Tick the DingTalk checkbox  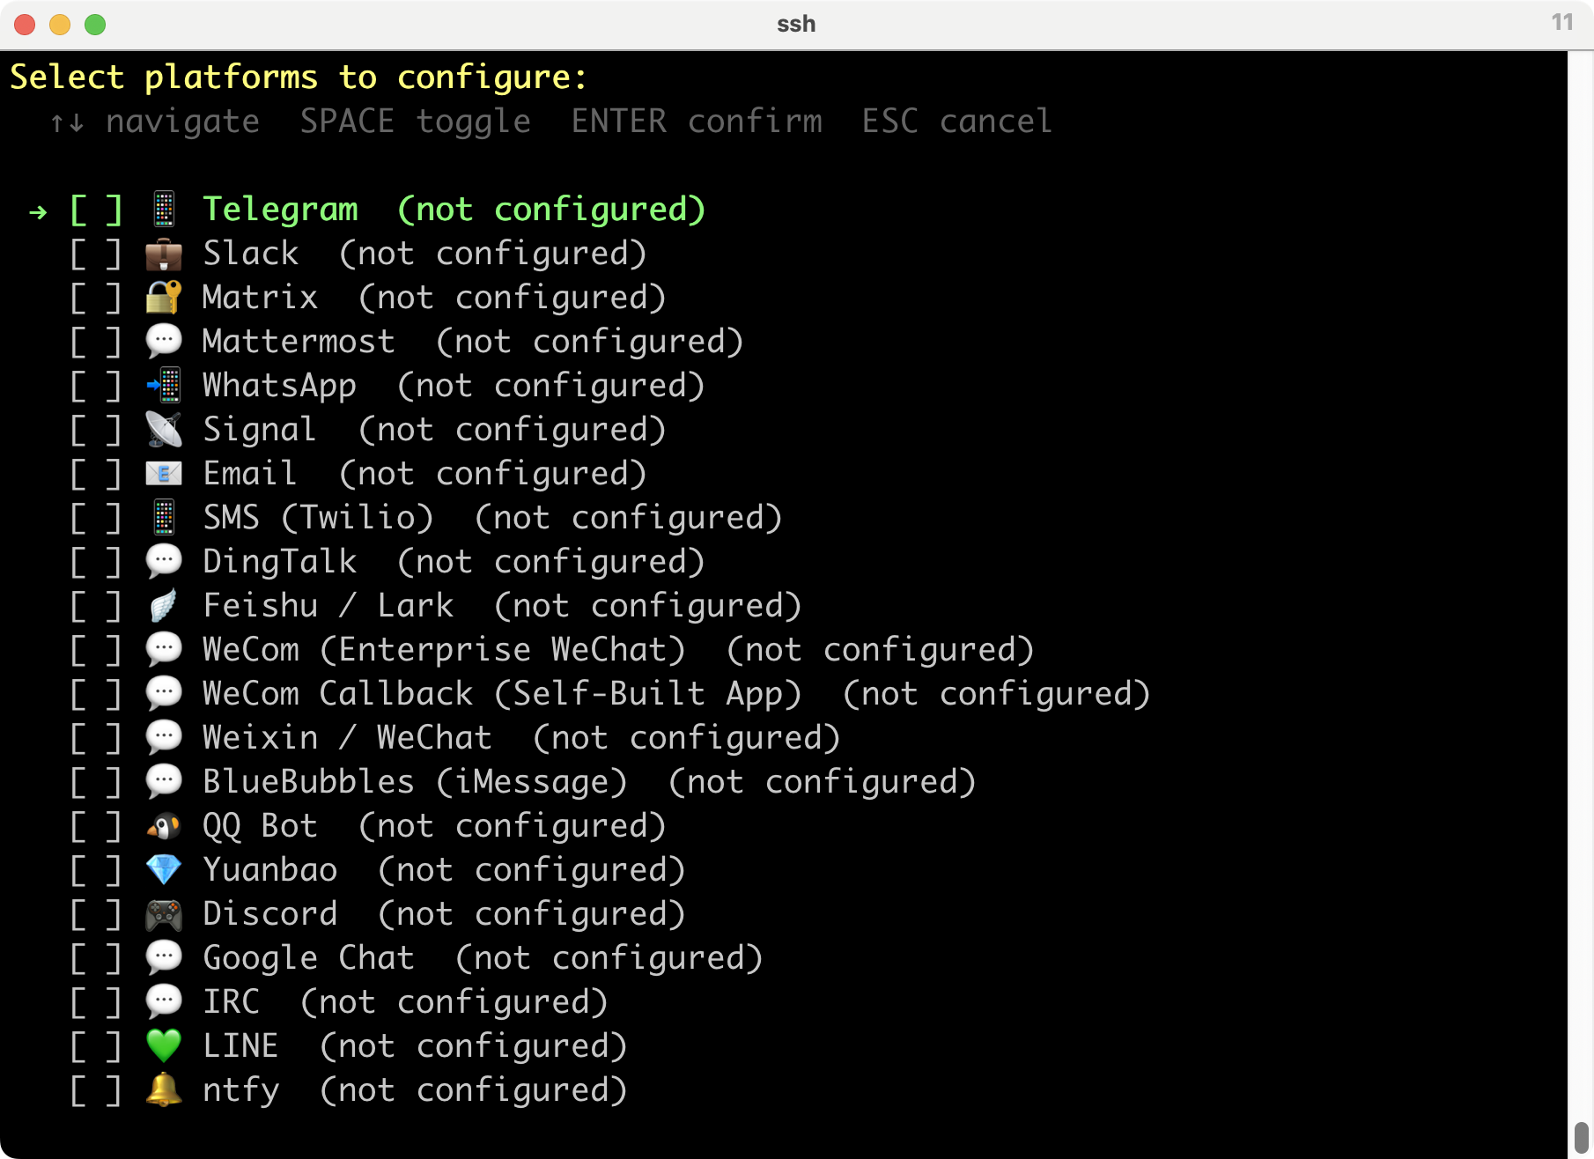(x=96, y=562)
